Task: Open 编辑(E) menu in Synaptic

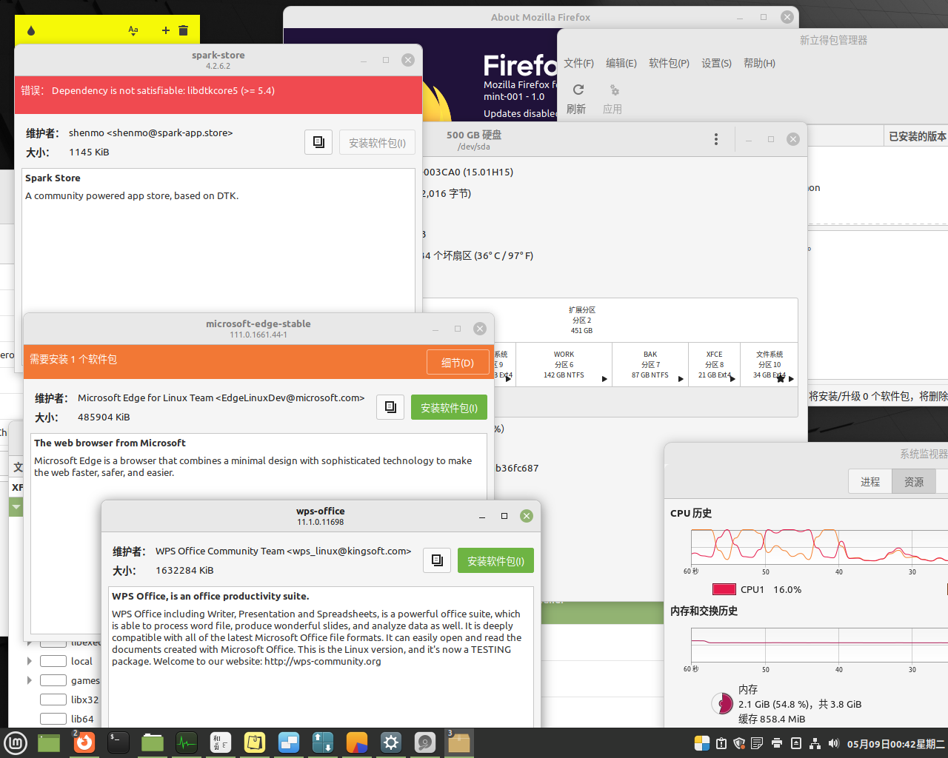Action: (x=621, y=63)
